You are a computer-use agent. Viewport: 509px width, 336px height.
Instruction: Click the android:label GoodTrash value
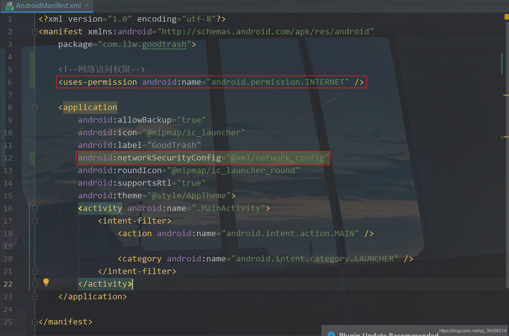(174, 145)
